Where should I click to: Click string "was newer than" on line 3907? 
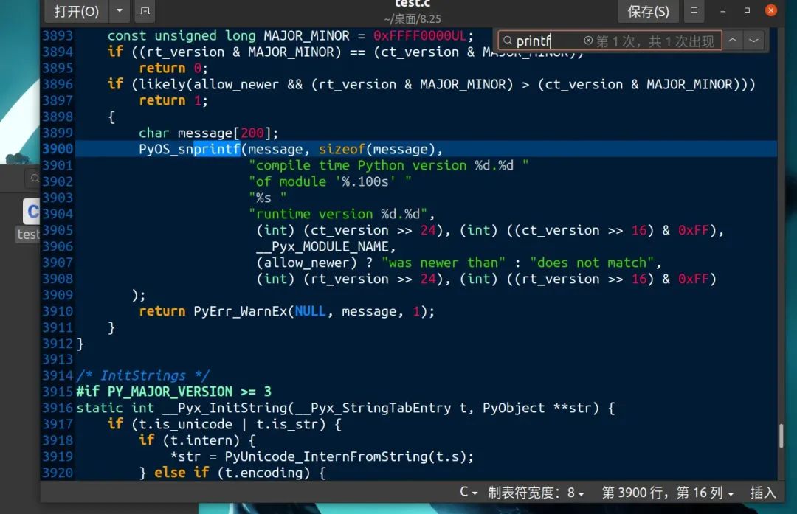click(444, 263)
